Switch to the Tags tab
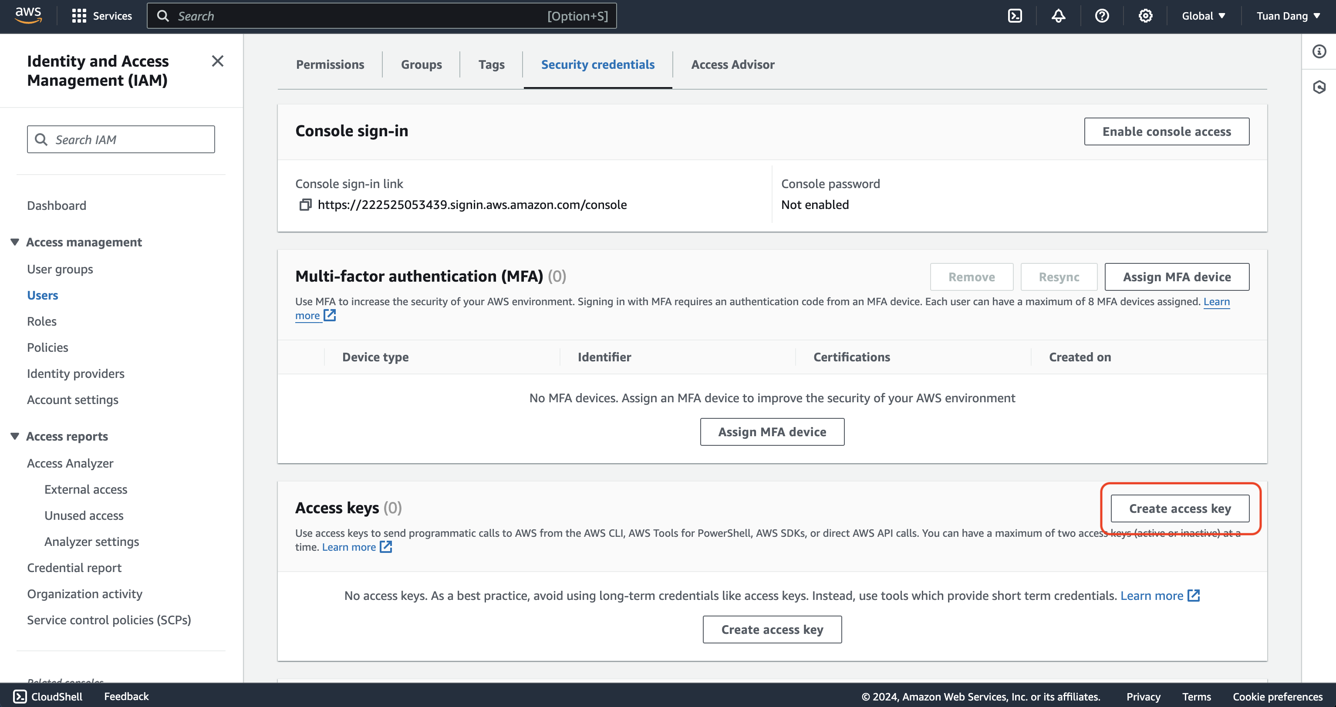 pos(491,64)
